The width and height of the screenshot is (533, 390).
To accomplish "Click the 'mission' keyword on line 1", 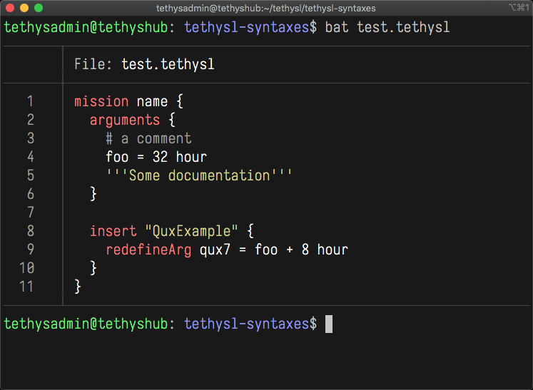I will tap(101, 102).
